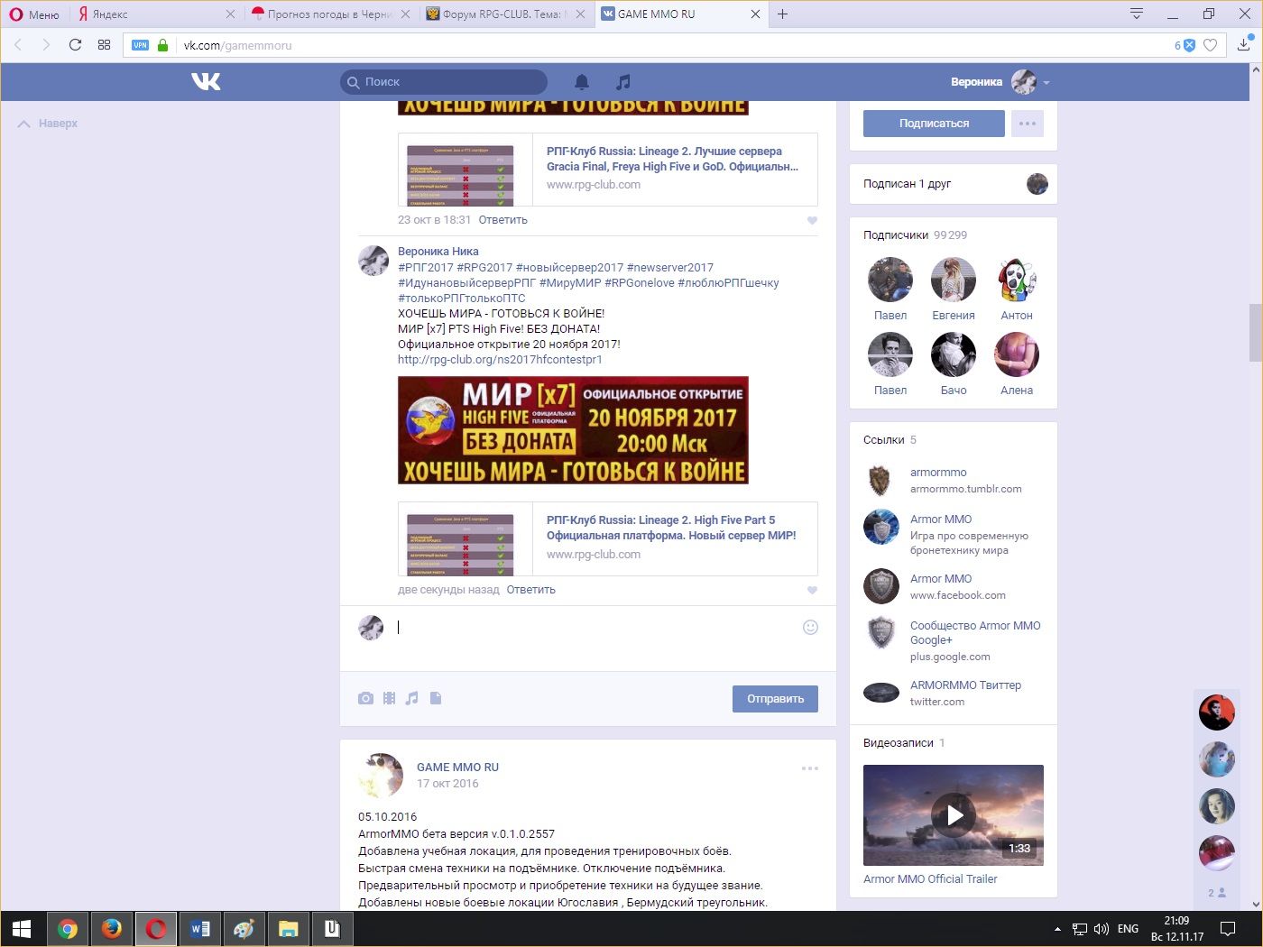Attach a photo with the camera icon
This screenshot has height=947, width=1263.
coord(365,698)
